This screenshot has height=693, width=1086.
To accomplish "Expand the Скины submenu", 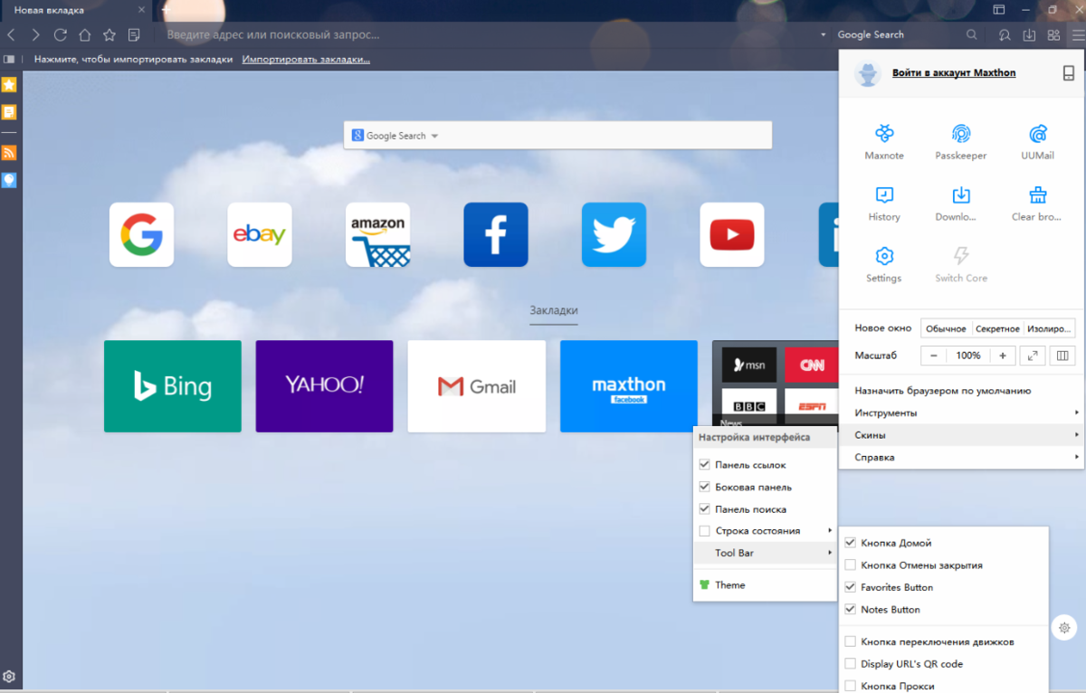I will pyautogui.click(x=962, y=435).
